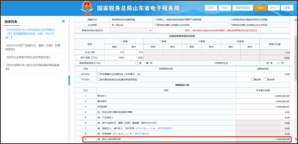Open 居民企业参股外国企业信息报告表
The width and height of the screenshot is (298, 144).
click(28, 57)
